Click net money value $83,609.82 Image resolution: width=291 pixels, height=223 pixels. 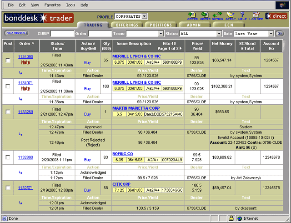(x=222, y=157)
